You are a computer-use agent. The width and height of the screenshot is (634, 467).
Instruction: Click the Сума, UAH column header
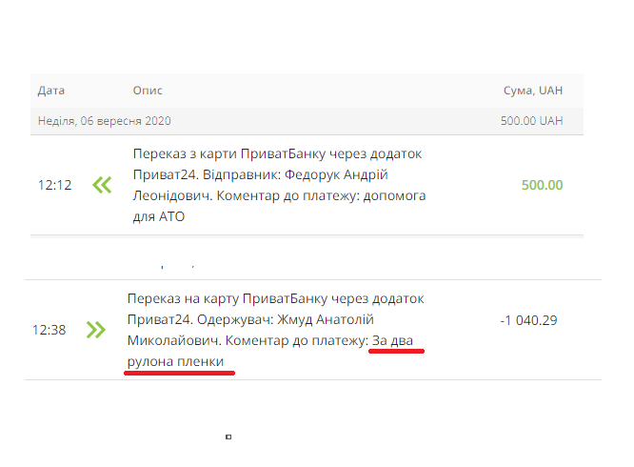coord(533,91)
